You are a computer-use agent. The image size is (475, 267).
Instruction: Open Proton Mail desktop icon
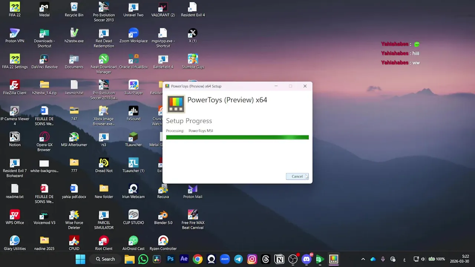(x=193, y=191)
